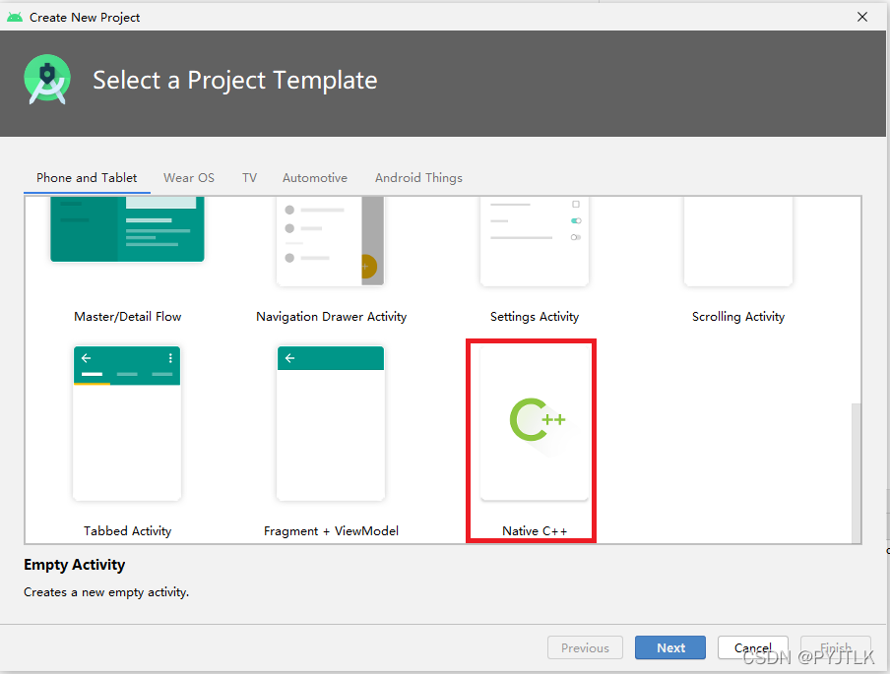Pick the Scrolling Activity template preview
Screen dimensions: 890x674
click(737, 241)
